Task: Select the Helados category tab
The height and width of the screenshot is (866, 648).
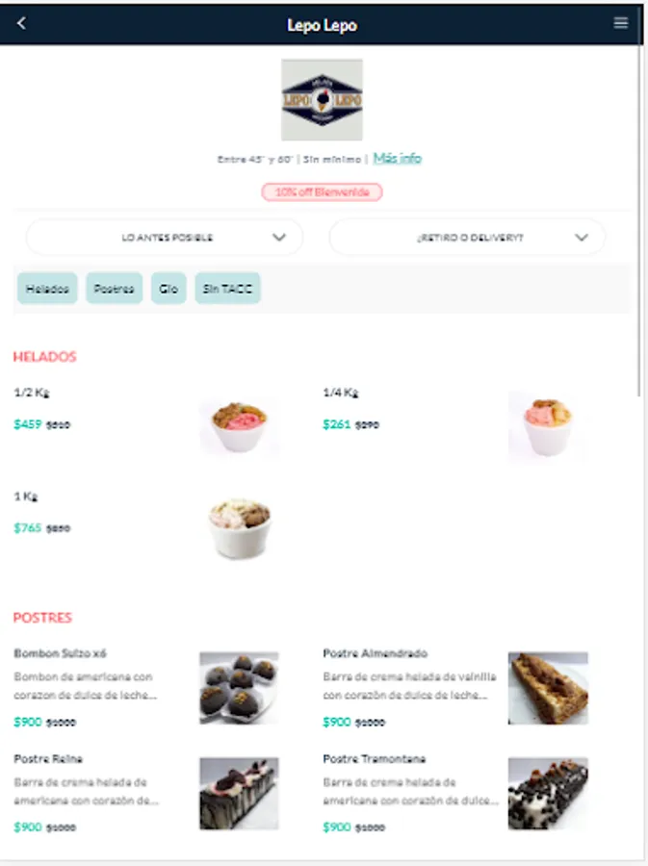Action: click(47, 289)
